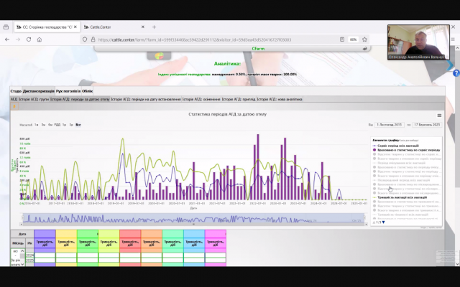
Task: Click the Дата table header
Action: point(22,234)
